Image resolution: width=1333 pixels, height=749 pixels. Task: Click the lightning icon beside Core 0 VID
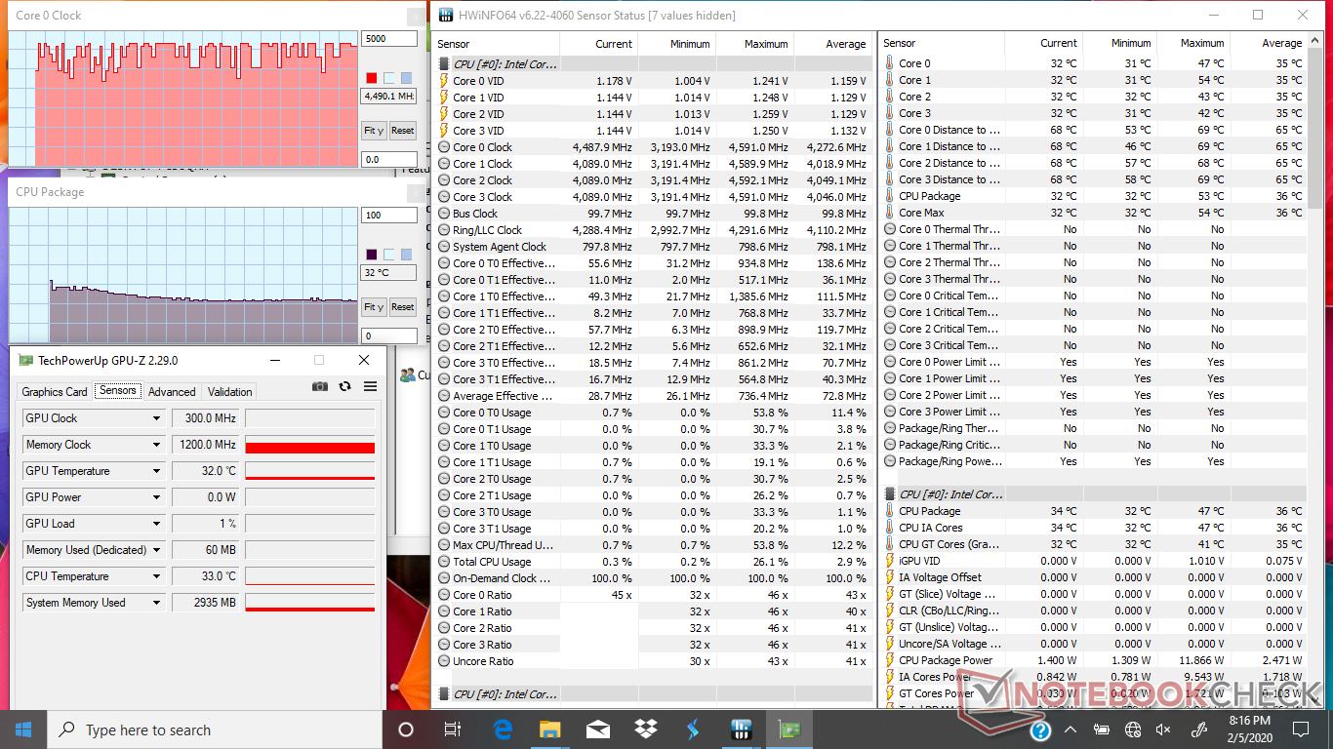point(444,81)
